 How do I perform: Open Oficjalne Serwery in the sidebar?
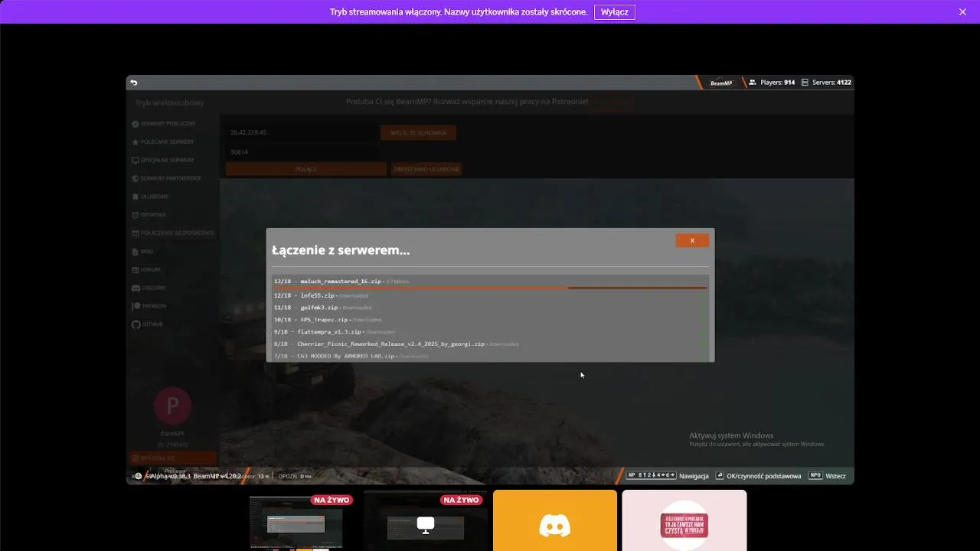(162, 160)
